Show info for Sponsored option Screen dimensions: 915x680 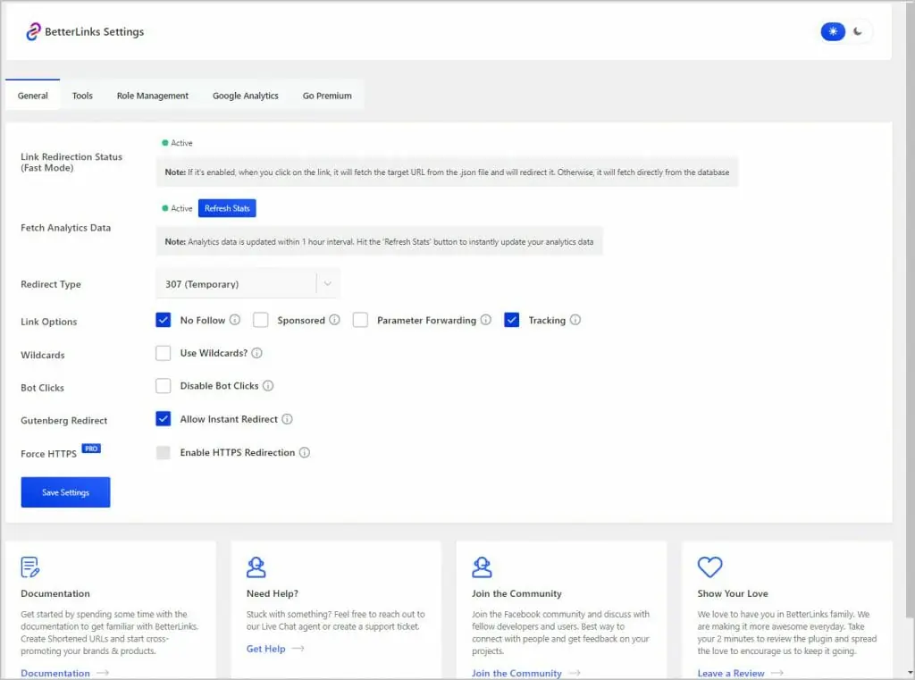coord(334,320)
